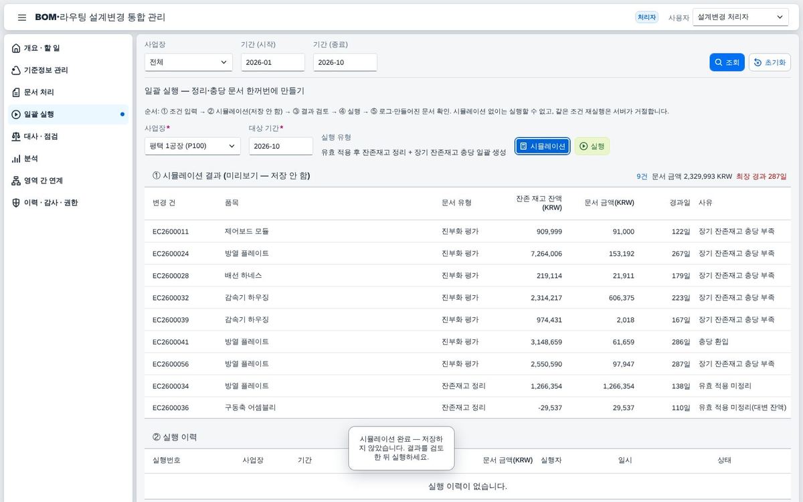The height and width of the screenshot is (502, 803).
Task: Navigate to 문서 처리 menu
Action: 68,92
